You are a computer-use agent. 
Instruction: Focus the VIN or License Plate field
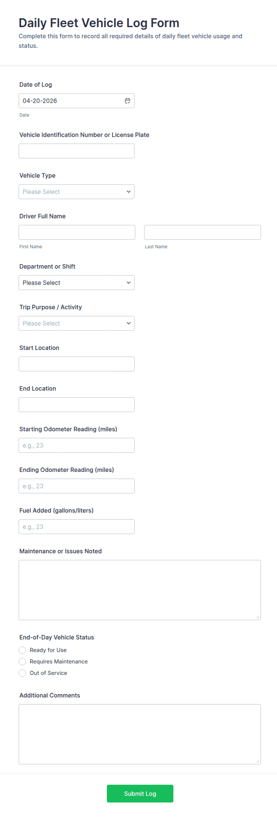[76, 151]
